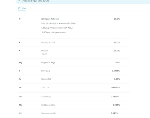The width and height of the screenshot is (150, 118).
Task: Click the Potasio (K2O) row label
Action: [x=45, y=52]
